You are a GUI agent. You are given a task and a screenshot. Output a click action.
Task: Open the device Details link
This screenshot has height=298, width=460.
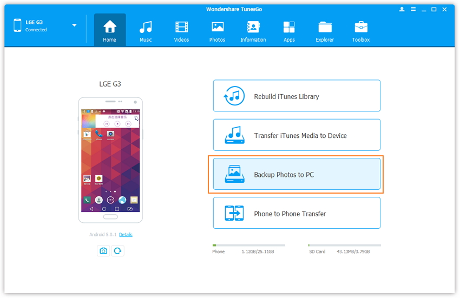click(126, 235)
